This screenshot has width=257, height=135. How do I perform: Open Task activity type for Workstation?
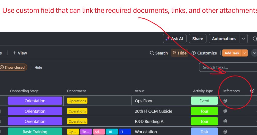[x=204, y=132]
